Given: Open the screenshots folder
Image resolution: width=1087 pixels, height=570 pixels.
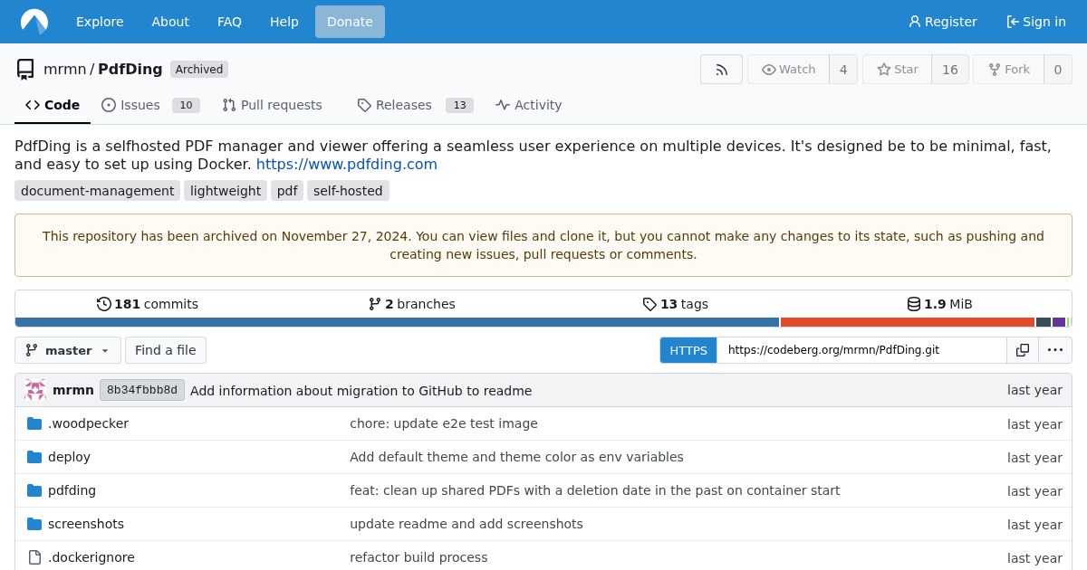Looking at the screenshot, I should 86,524.
